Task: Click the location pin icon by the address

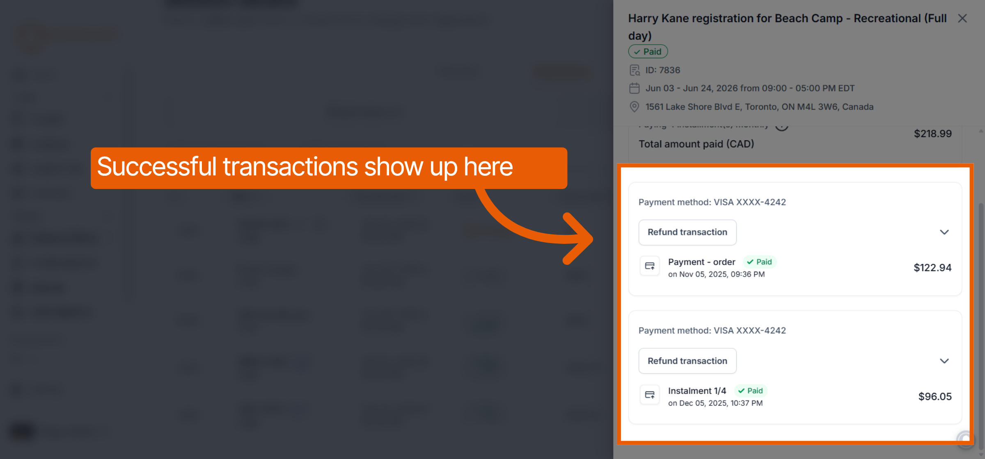Action: click(x=635, y=107)
